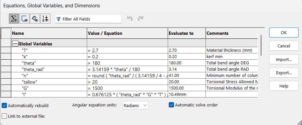
Task: Switch to Dimension View icon
Action: (35, 19)
